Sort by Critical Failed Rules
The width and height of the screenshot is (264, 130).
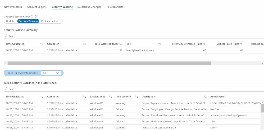(x=241, y=44)
